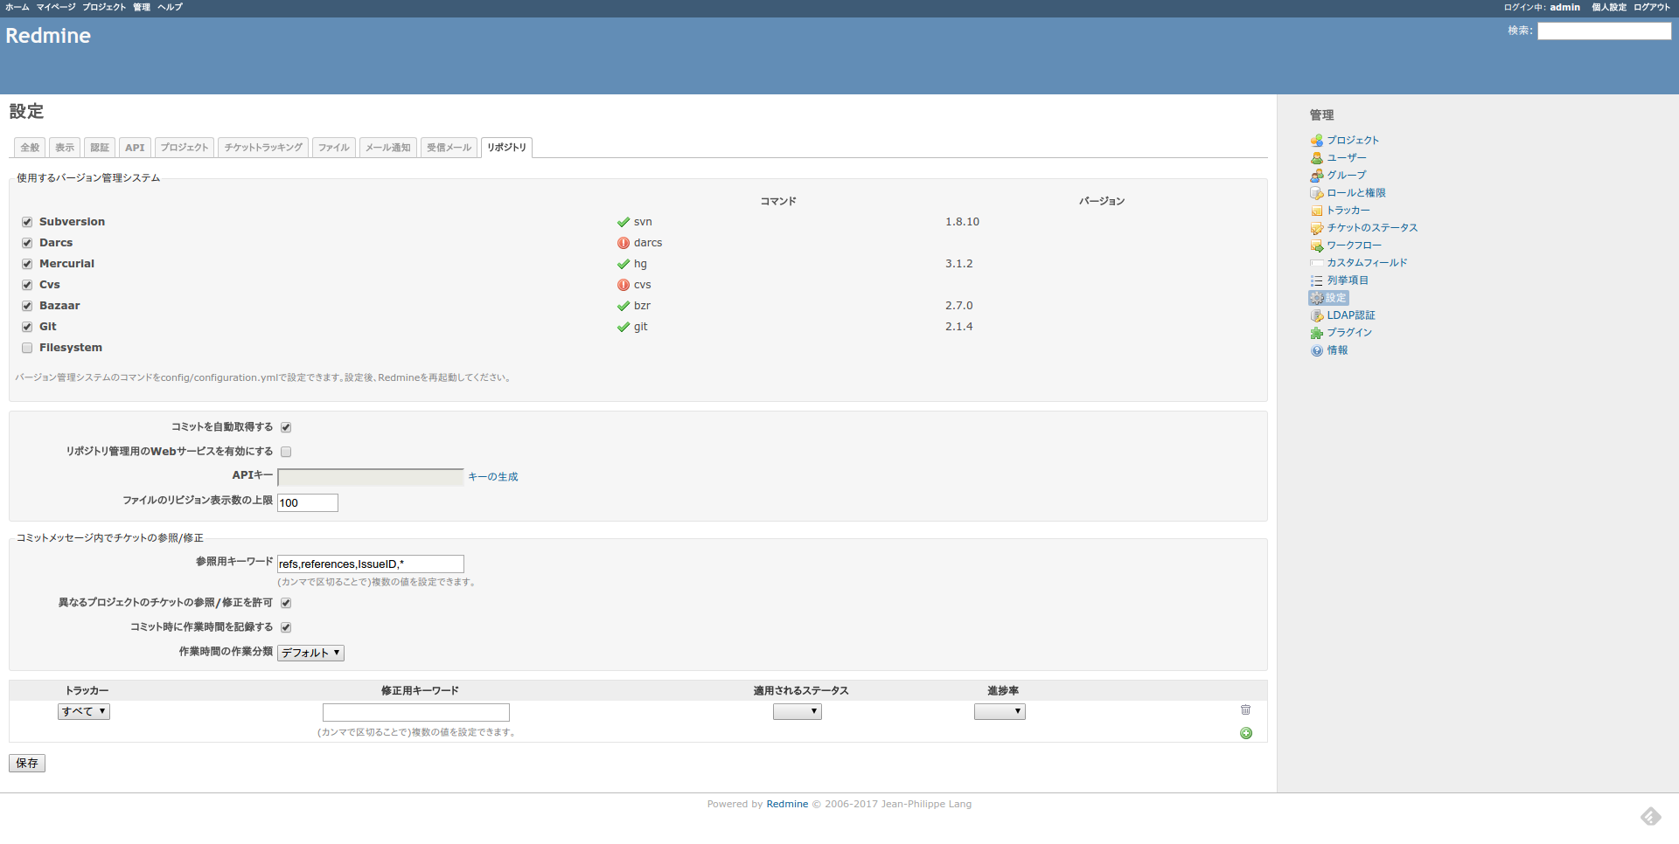Select the グループ icon in admin sidebar
The height and width of the screenshot is (844, 1679).
[x=1317, y=175]
